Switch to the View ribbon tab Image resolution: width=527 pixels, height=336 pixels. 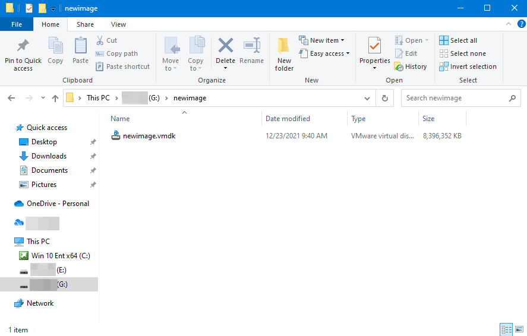pos(118,24)
